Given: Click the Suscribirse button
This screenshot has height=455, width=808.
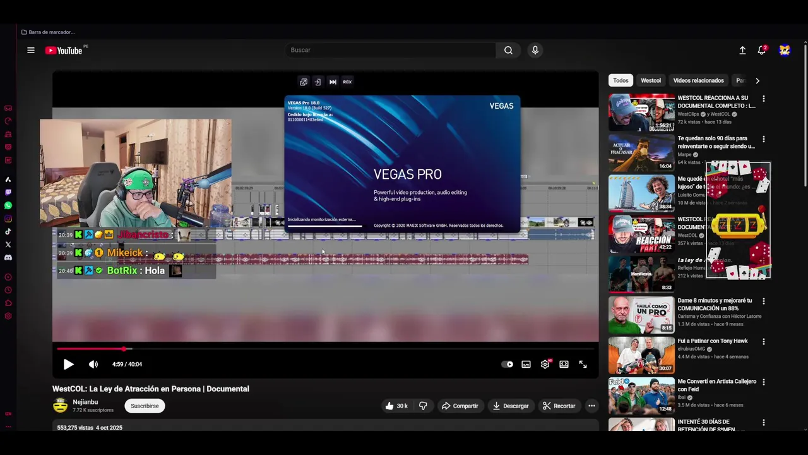Looking at the screenshot, I should tap(145, 406).
